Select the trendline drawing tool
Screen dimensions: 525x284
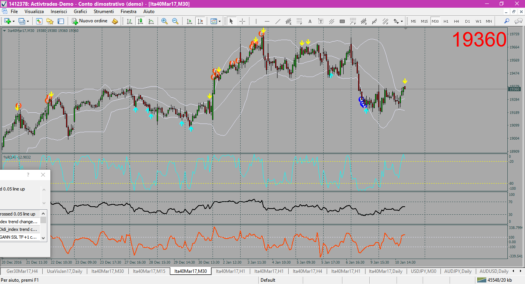click(278, 21)
